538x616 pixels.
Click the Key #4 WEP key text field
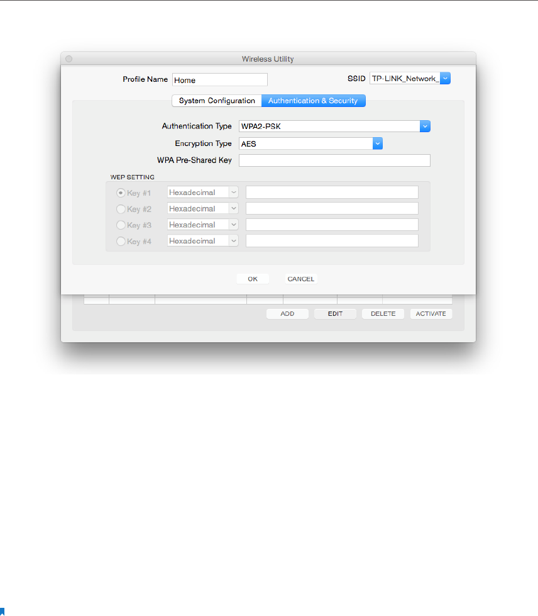point(332,241)
